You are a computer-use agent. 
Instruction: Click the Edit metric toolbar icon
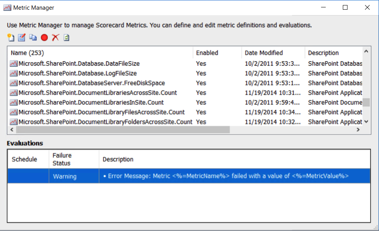coord(22,38)
